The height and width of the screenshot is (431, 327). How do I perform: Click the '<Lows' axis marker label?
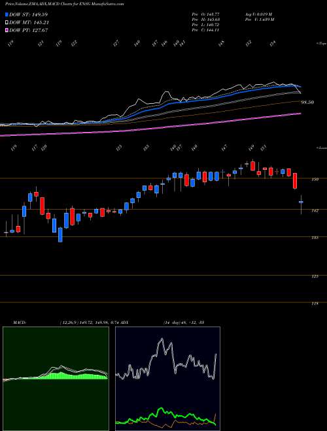click(x=321, y=148)
